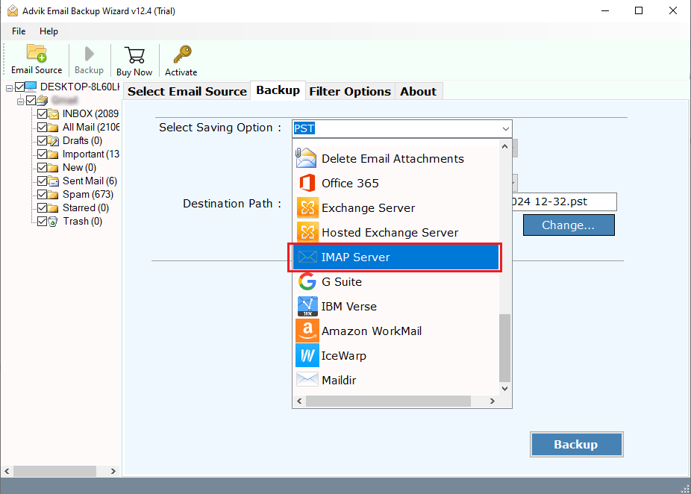This screenshot has height=494, width=691.
Task: Toggle the DESKTOP-8L60 root checkbox
Action: 20,87
